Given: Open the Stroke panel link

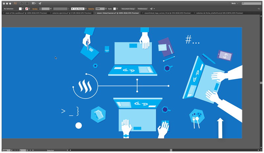Looking at the screenshot, I should tap(35, 9).
